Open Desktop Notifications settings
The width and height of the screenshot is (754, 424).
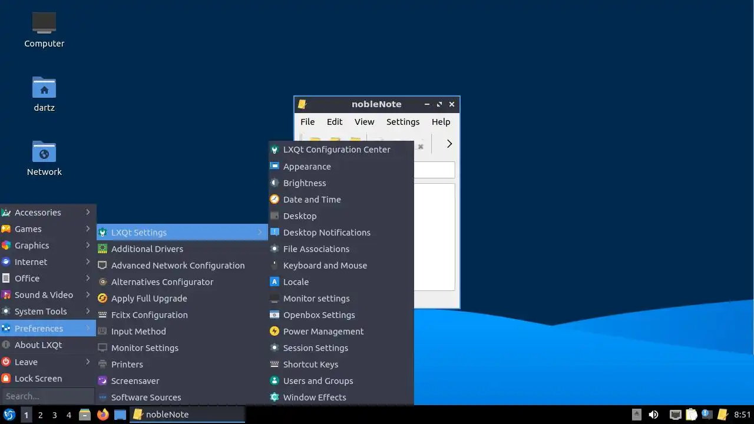click(x=341, y=233)
